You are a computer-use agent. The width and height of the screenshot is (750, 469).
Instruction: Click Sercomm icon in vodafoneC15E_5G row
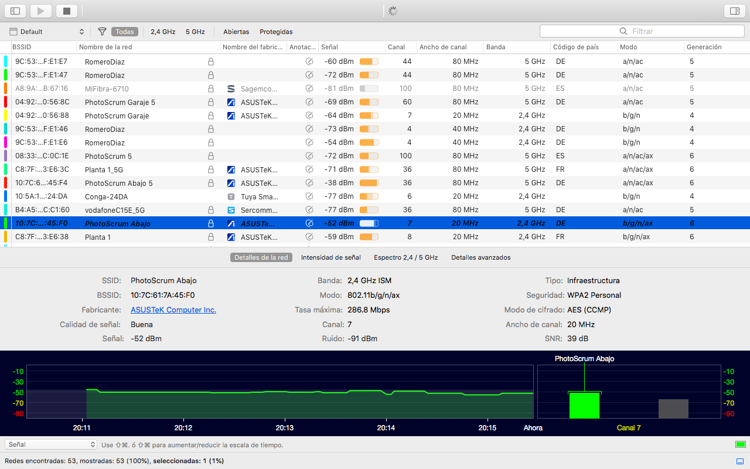[231, 210]
